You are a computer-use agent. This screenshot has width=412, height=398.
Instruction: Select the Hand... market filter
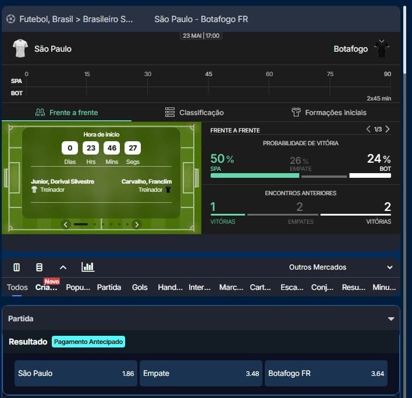171,287
